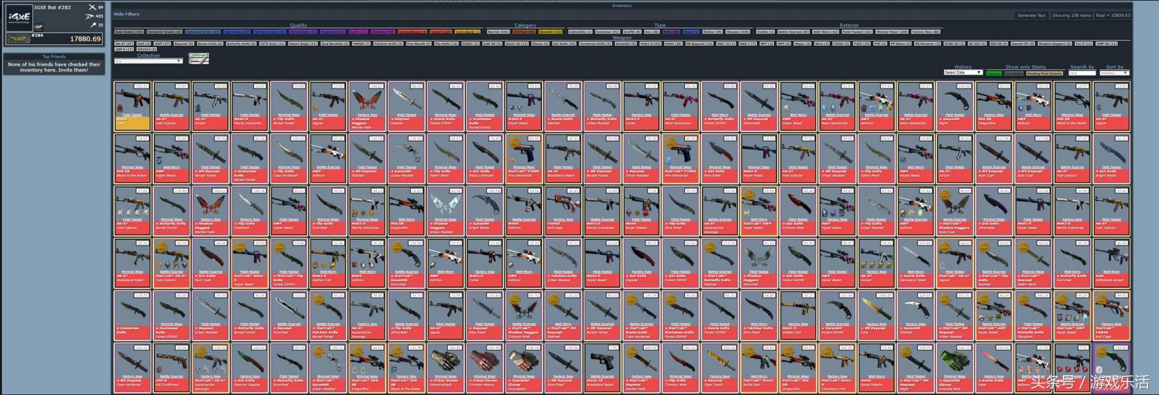The height and width of the screenshot is (395, 1159).
Task: Toggle the Contraband (1) quality filter
Action: click(x=467, y=31)
